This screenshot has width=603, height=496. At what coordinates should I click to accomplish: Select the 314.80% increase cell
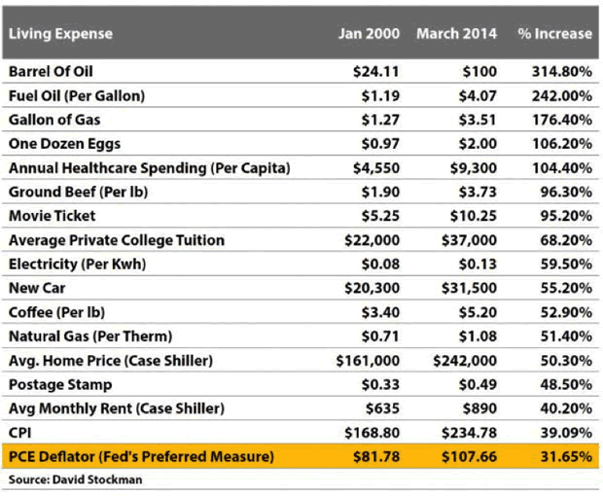[561, 71]
